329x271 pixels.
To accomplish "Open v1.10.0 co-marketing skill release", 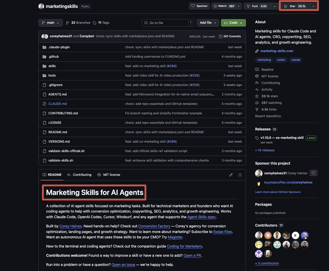I will [282, 138].
